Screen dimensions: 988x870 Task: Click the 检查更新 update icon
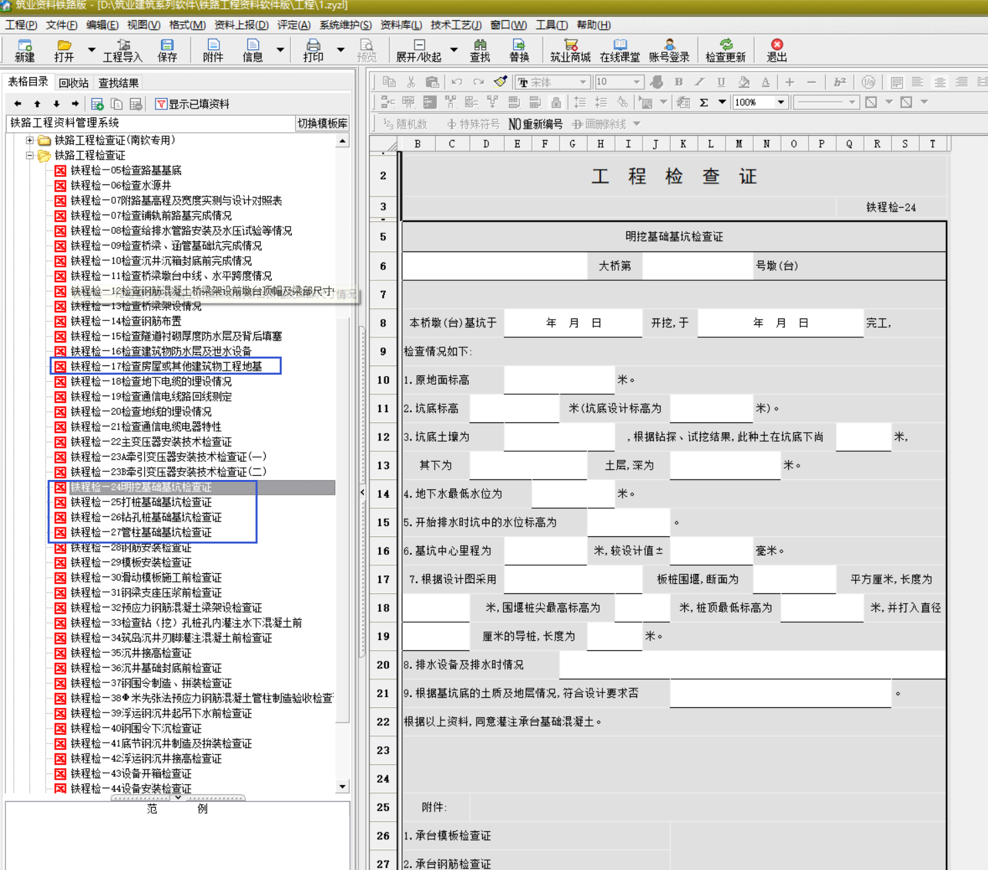click(x=726, y=46)
